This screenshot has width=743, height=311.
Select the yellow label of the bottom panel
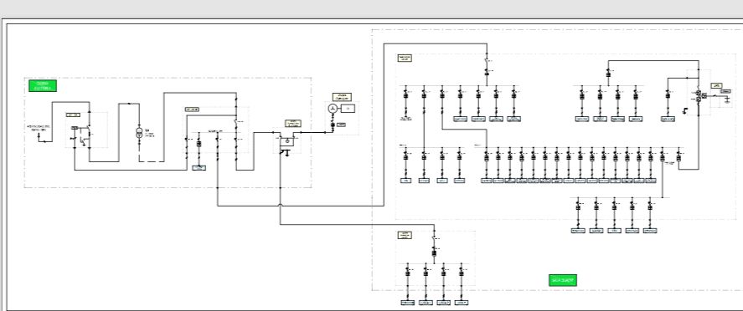click(405, 235)
